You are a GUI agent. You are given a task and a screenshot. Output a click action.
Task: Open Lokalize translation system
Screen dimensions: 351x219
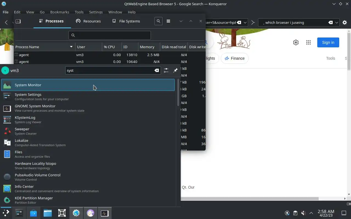(88, 142)
